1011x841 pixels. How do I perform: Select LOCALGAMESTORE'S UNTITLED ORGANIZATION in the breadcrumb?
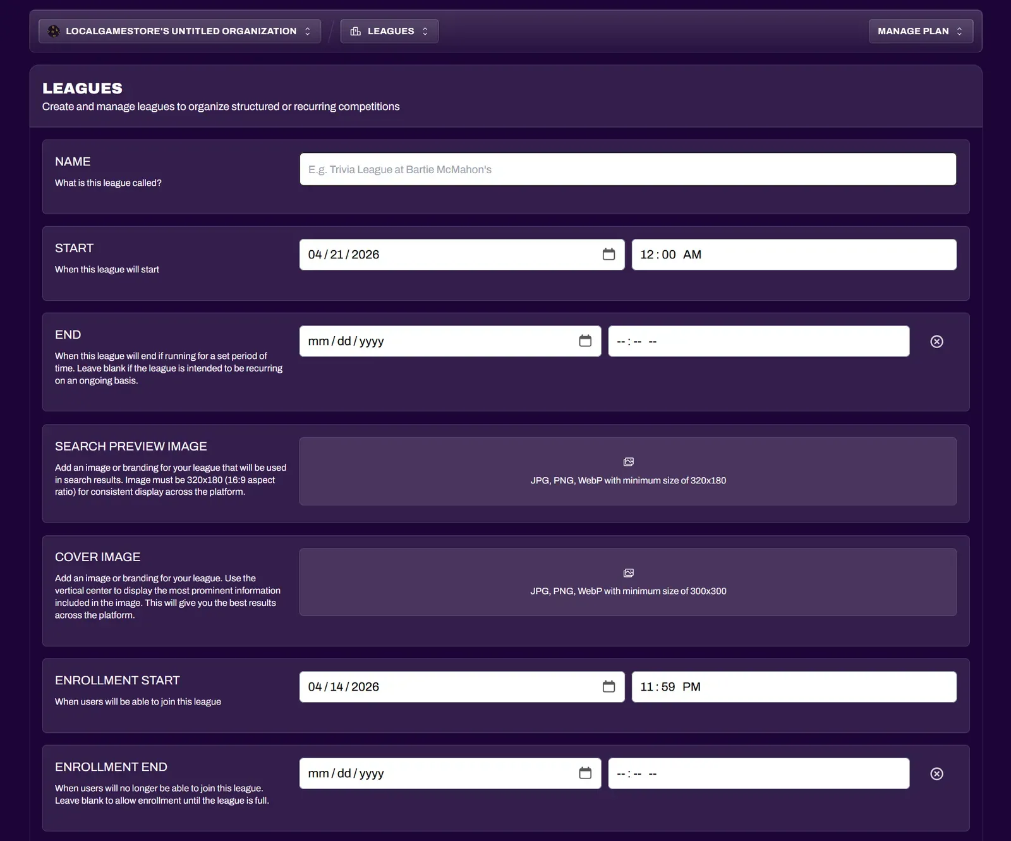click(x=181, y=30)
